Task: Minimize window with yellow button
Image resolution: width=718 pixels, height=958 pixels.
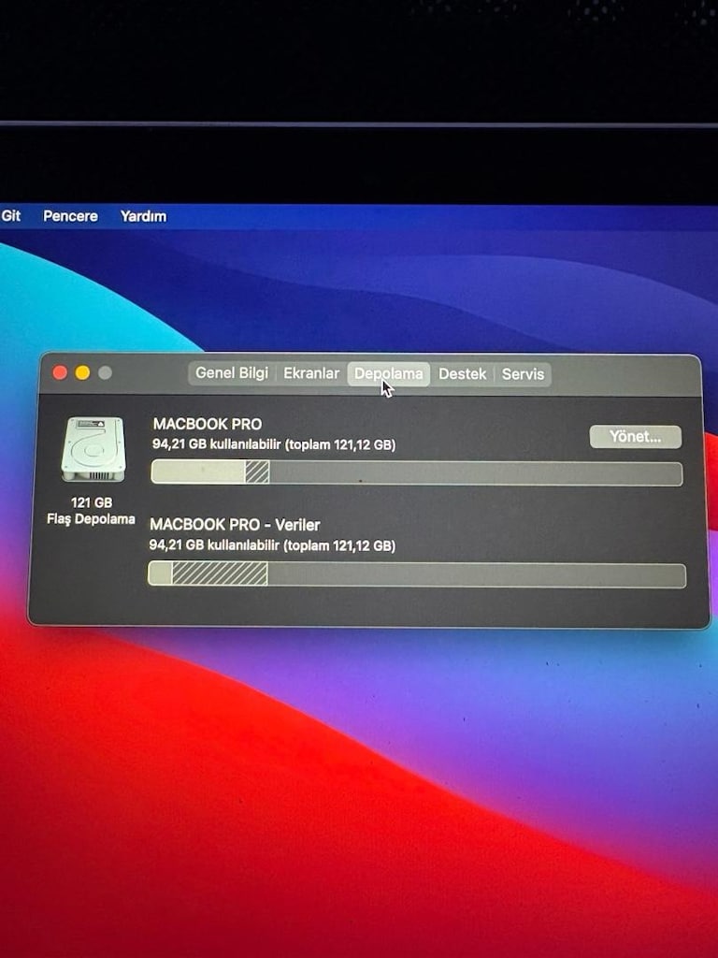Action: point(82,372)
